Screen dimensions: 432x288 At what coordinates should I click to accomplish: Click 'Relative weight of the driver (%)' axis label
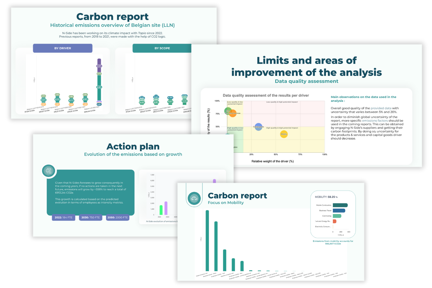tap(273, 161)
